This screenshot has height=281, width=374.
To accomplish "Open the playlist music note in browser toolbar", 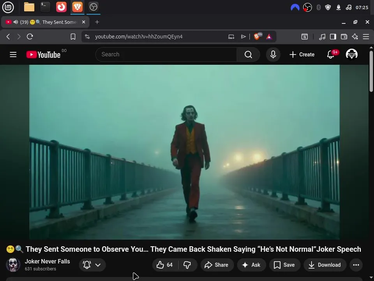I will tap(322, 37).
